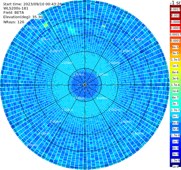Click the upper-left 1.00km range label

79,74
